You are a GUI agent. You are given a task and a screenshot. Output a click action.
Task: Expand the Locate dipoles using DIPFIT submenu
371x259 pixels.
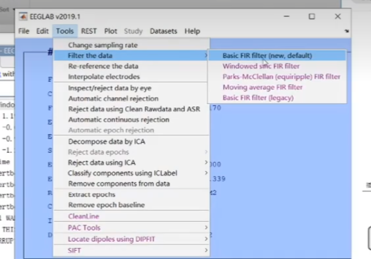point(206,239)
